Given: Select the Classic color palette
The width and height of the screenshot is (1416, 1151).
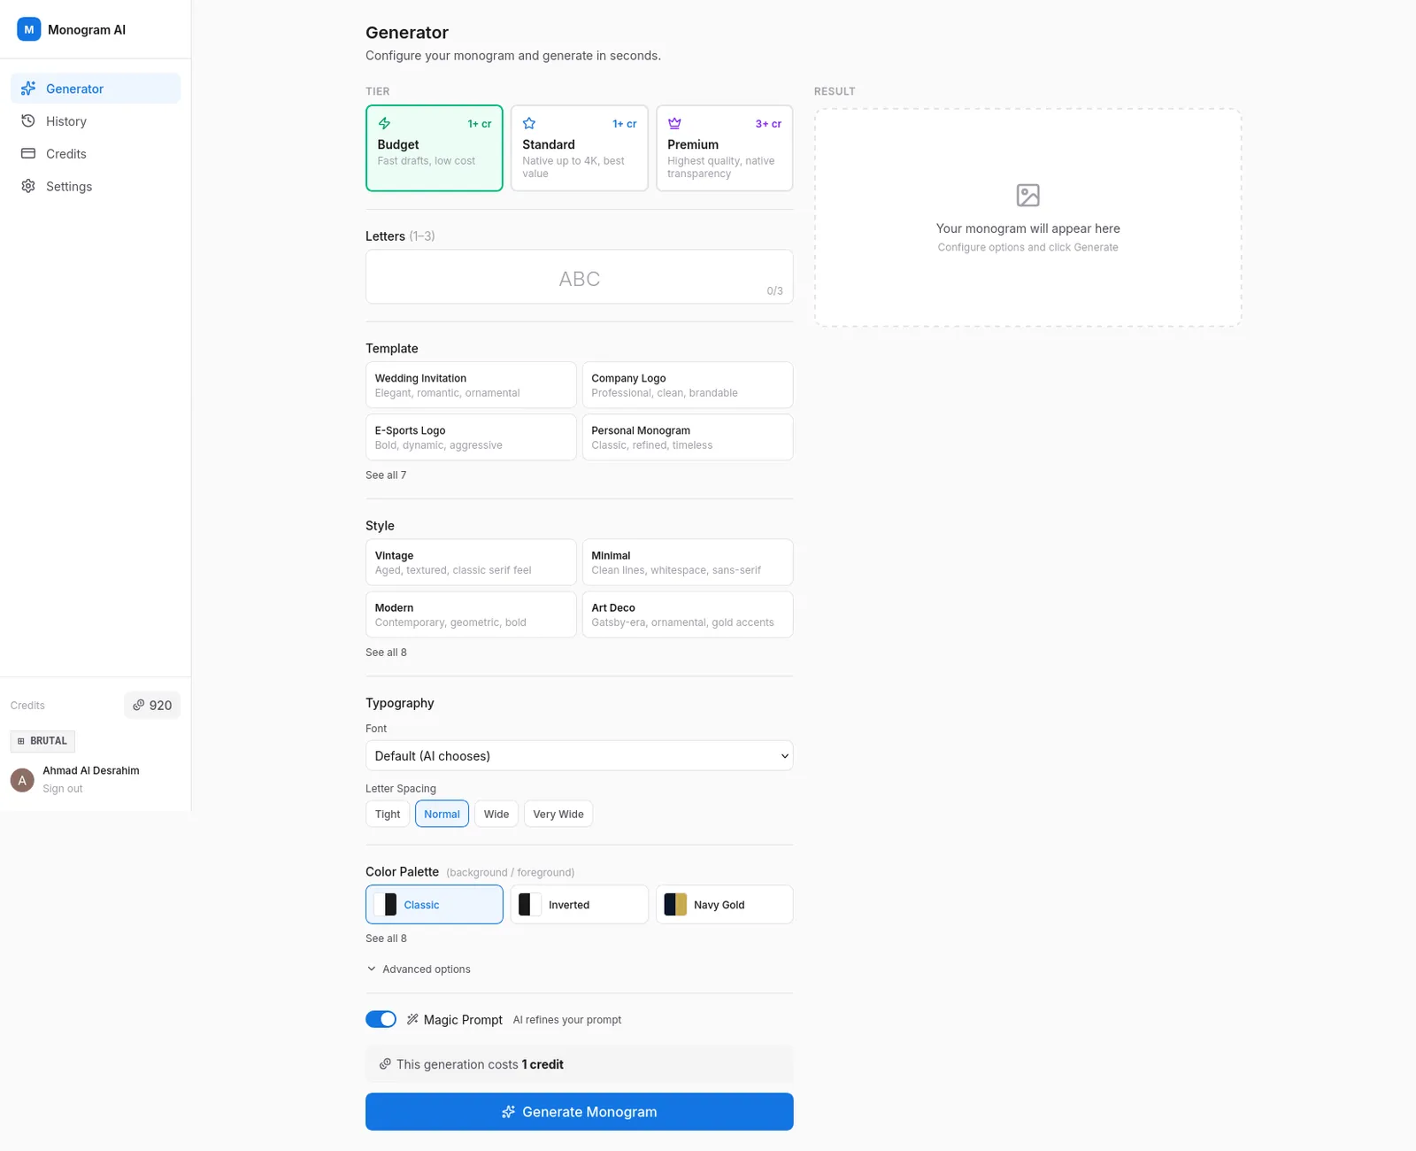Looking at the screenshot, I should pyautogui.click(x=435, y=905).
